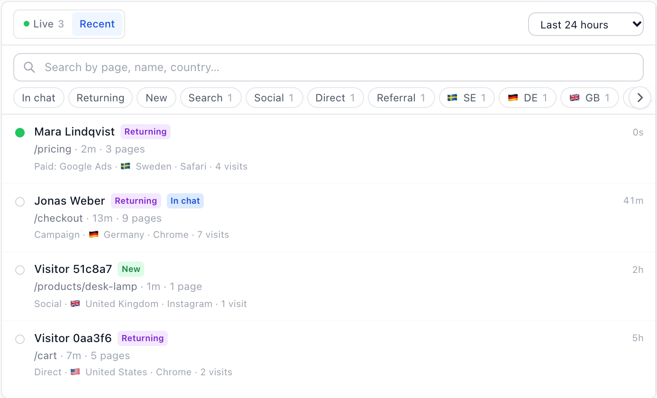Open Visitor 0aa3f6 row
The image size is (657, 398).
coord(328,355)
